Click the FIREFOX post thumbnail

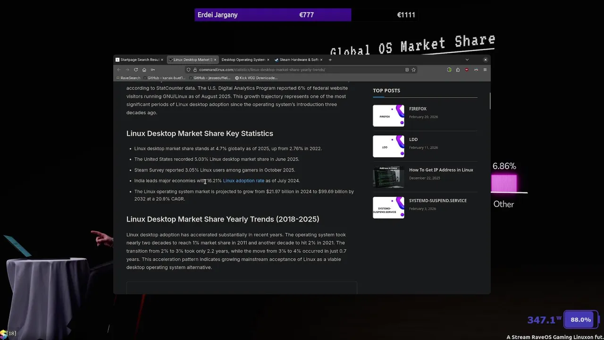coord(388,116)
